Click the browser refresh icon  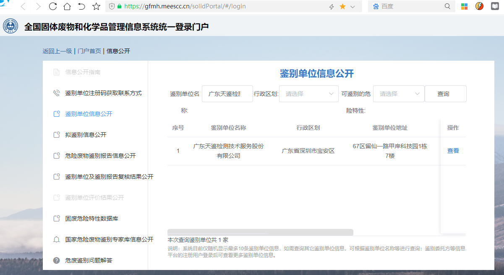(53, 6)
